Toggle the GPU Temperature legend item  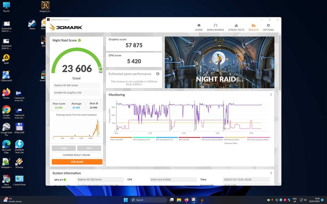(x=167, y=139)
